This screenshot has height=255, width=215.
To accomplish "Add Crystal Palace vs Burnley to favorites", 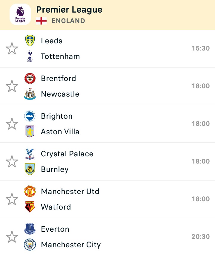I will (x=12, y=161).
